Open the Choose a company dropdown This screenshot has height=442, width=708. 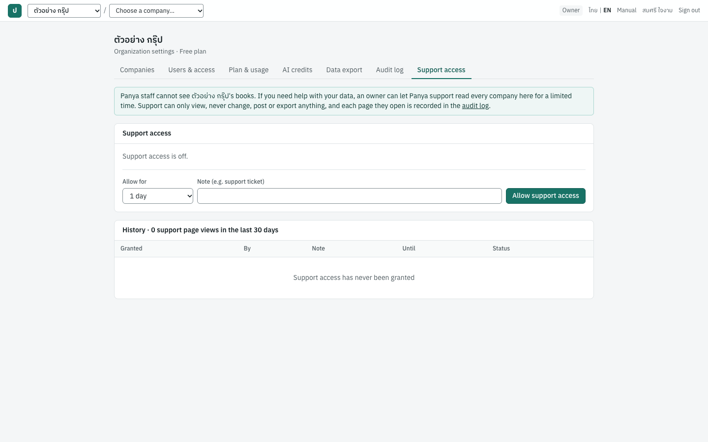156,11
